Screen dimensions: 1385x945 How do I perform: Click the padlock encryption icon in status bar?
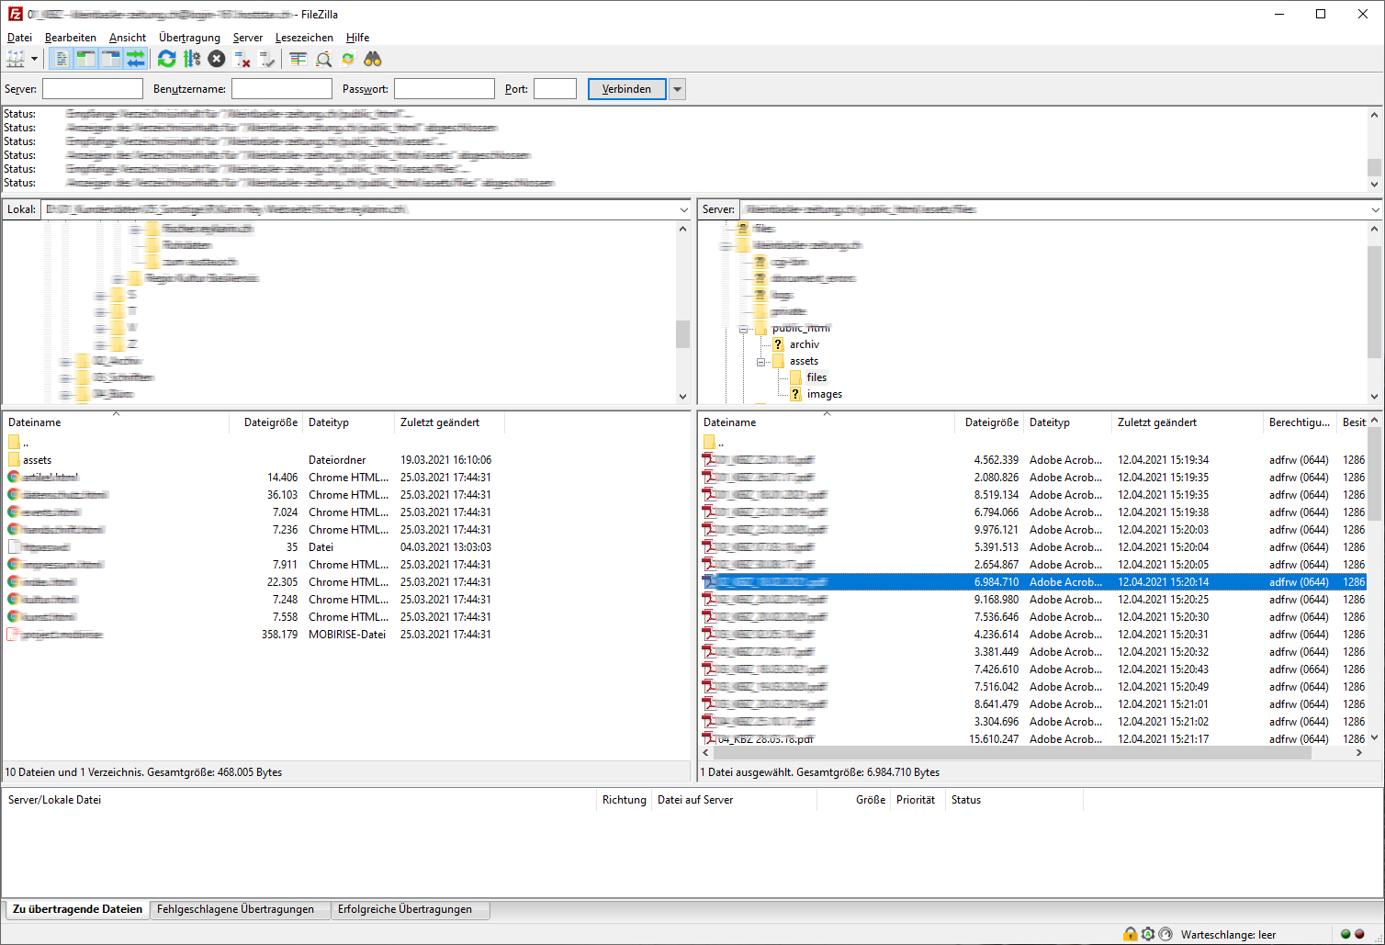[x=1130, y=934]
